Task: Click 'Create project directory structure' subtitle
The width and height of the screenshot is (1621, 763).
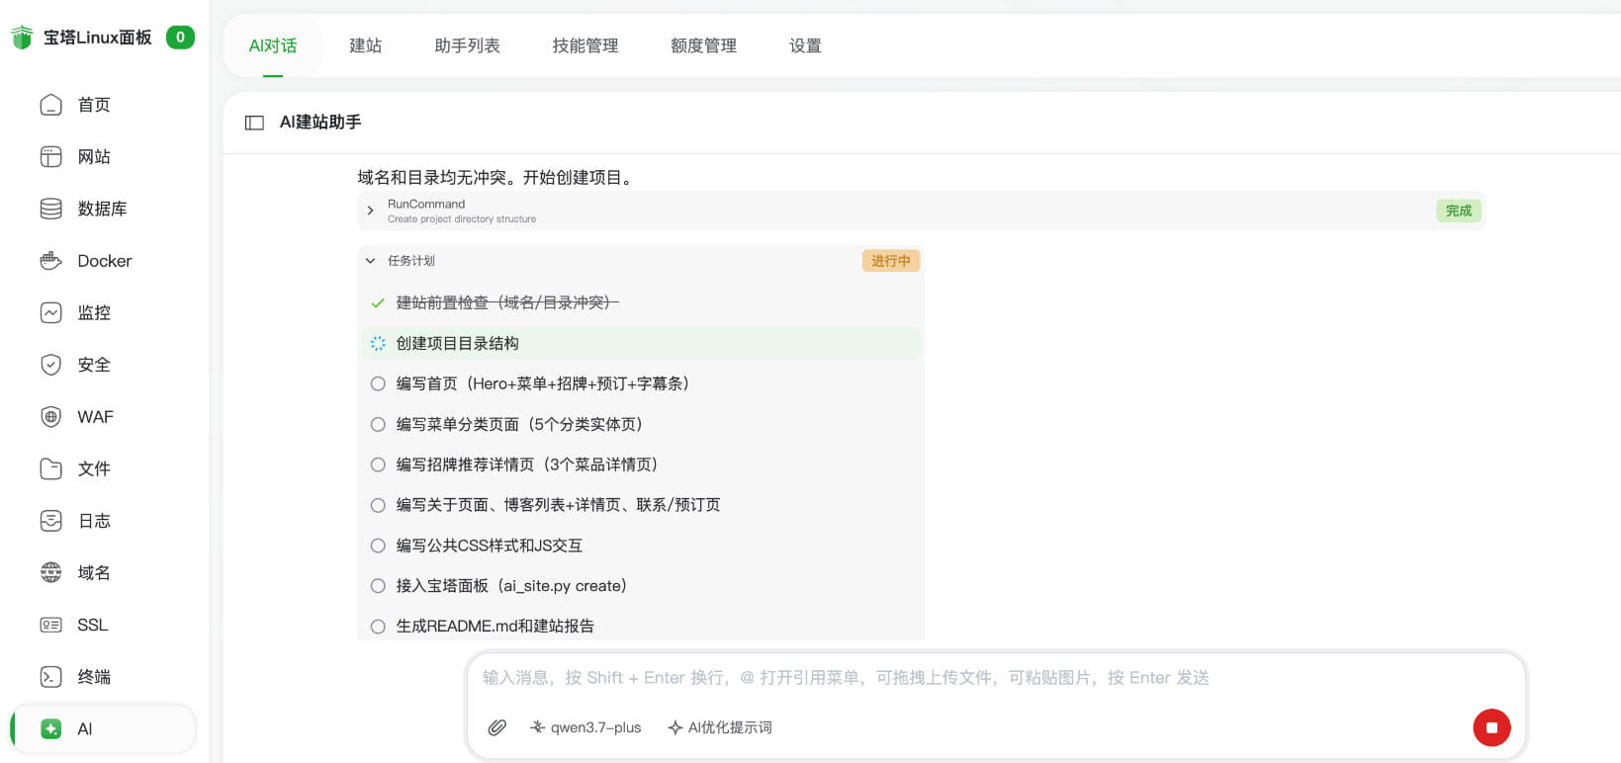Action: click(x=462, y=219)
